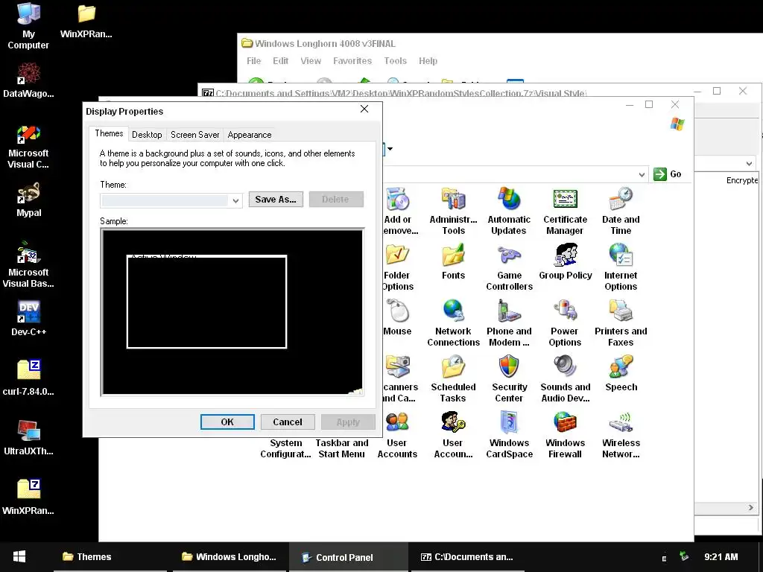Select the DataWagon desktop shortcut
Screen dimensions: 763x572
click(x=28, y=80)
